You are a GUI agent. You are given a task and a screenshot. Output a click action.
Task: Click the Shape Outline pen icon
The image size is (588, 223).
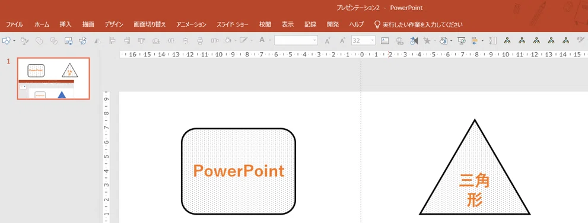click(x=244, y=40)
